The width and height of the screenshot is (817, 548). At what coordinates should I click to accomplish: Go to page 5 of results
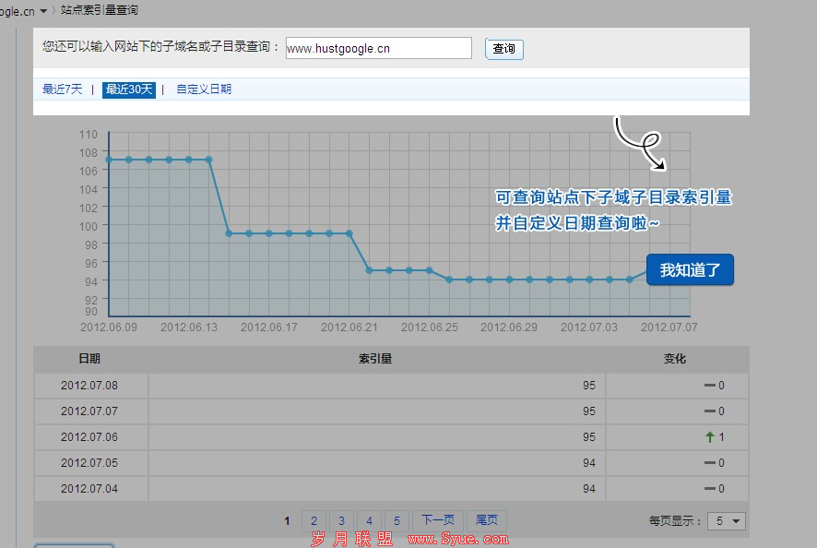tap(397, 520)
